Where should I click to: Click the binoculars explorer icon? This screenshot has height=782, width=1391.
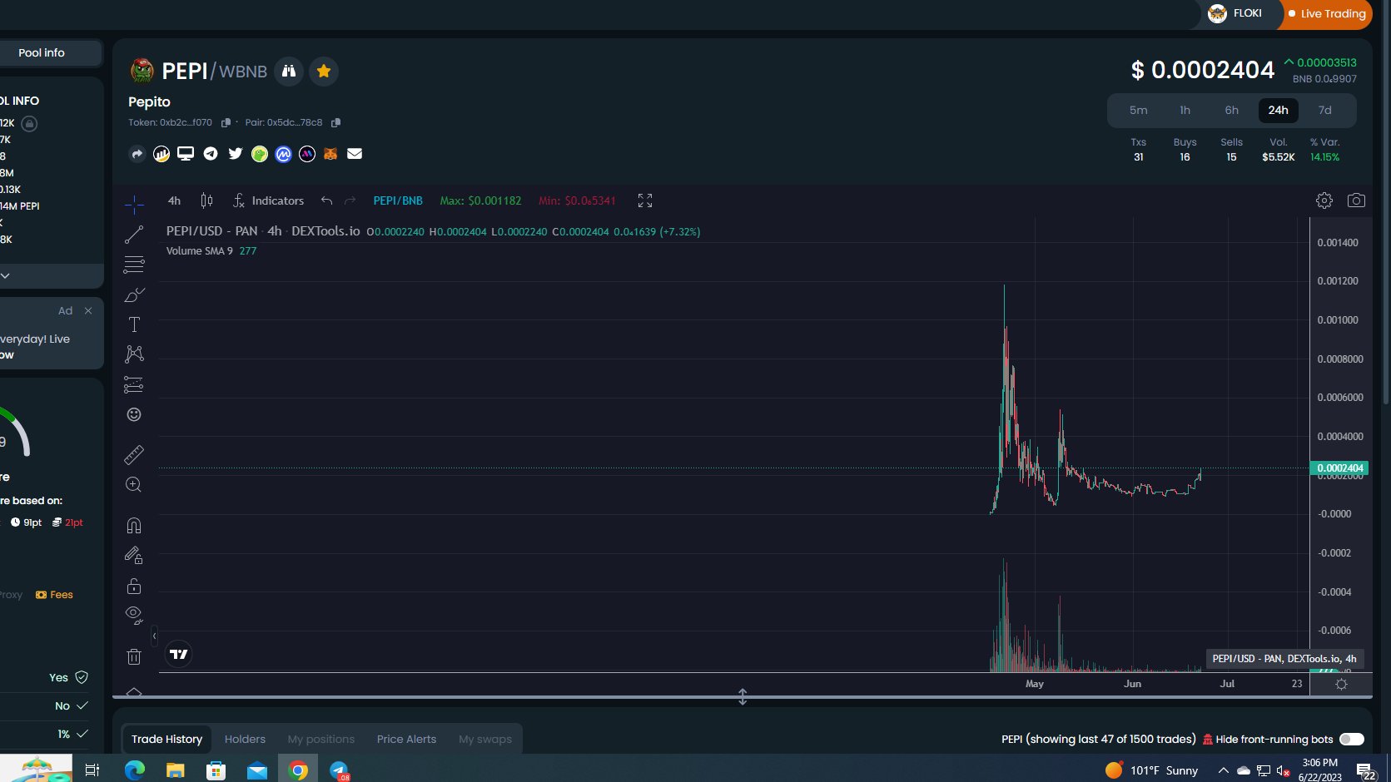(289, 72)
